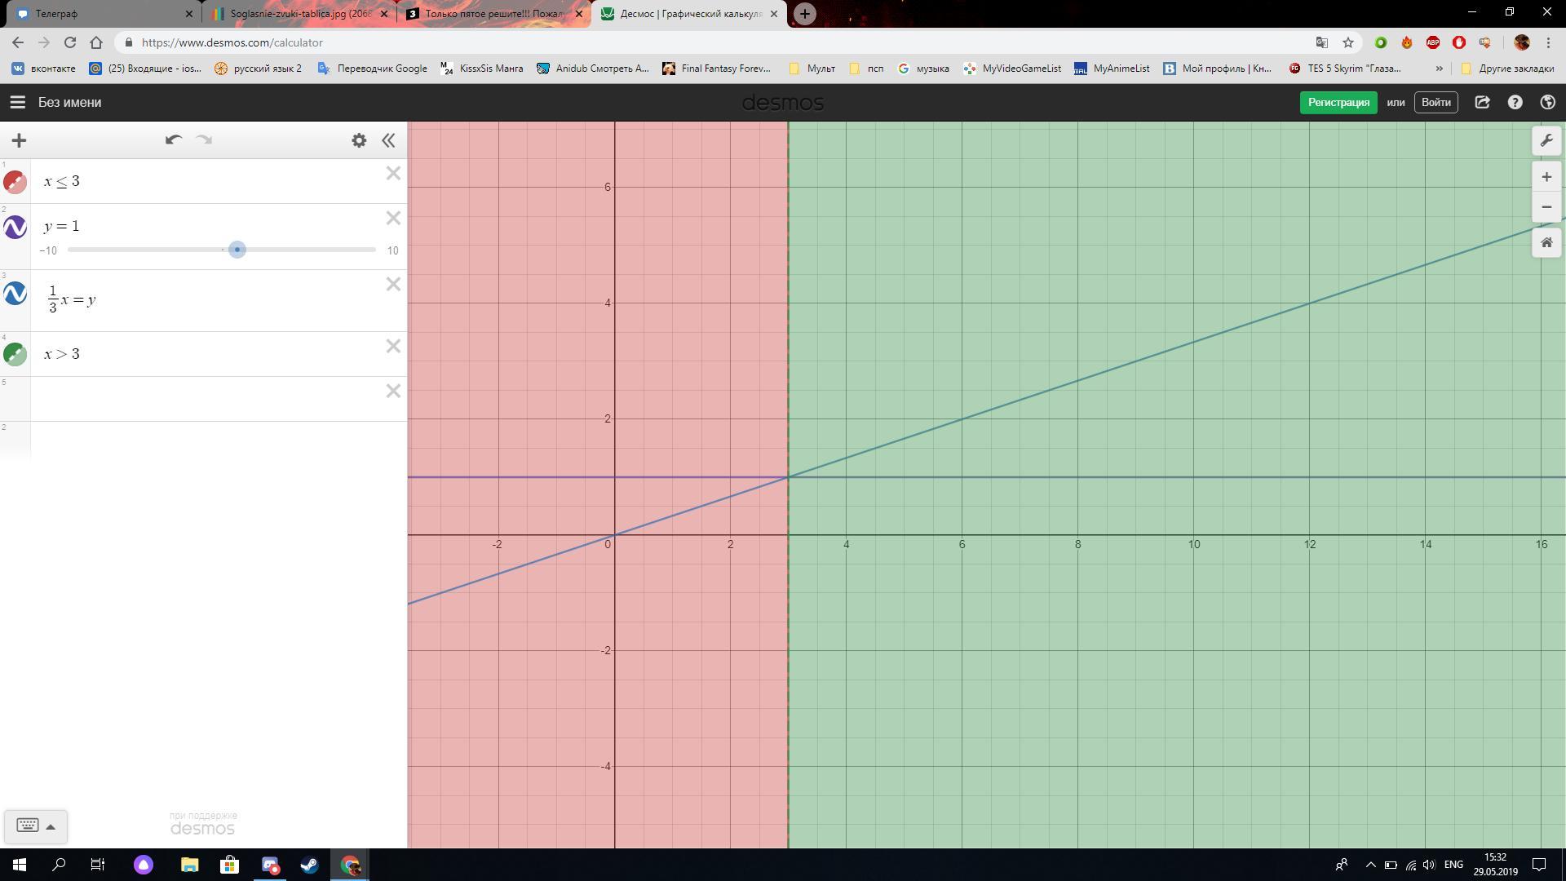Screen dimensions: 1566x881
Task: Open the share graph icon
Action: pyautogui.click(x=1482, y=102)
